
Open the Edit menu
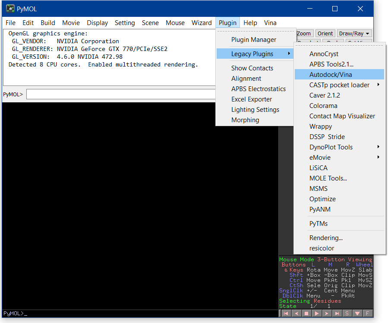click(28, 23)
